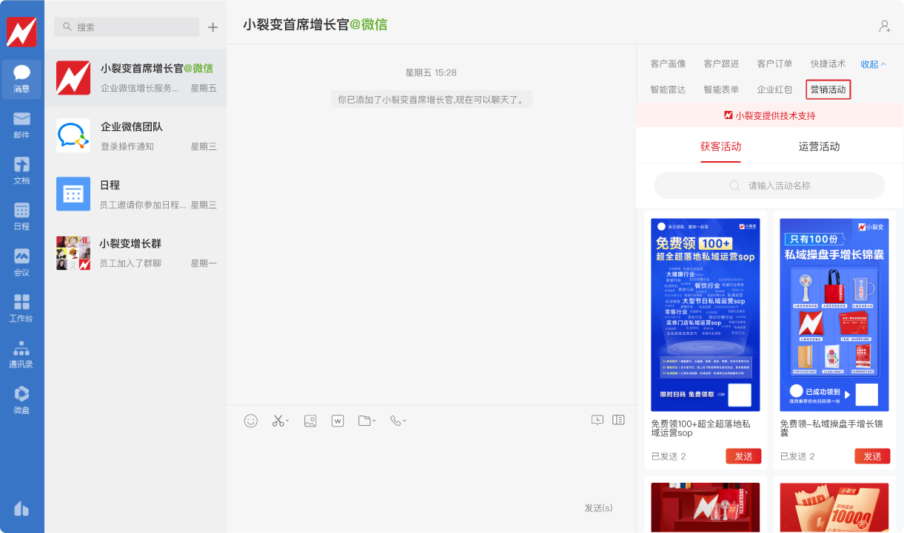Send the 免费领-私域操盘手增长锦囊 activity
This screenshot has width=904, height=533.
(872, 456)
